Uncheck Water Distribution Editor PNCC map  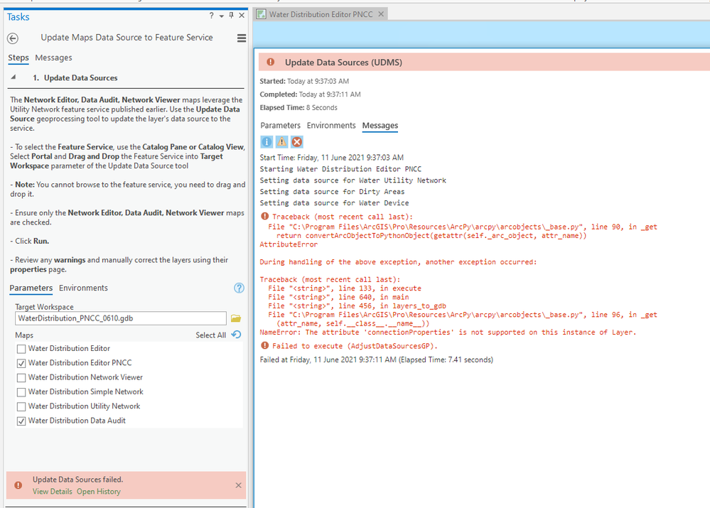pyautogui.click(x=21, y=364)
